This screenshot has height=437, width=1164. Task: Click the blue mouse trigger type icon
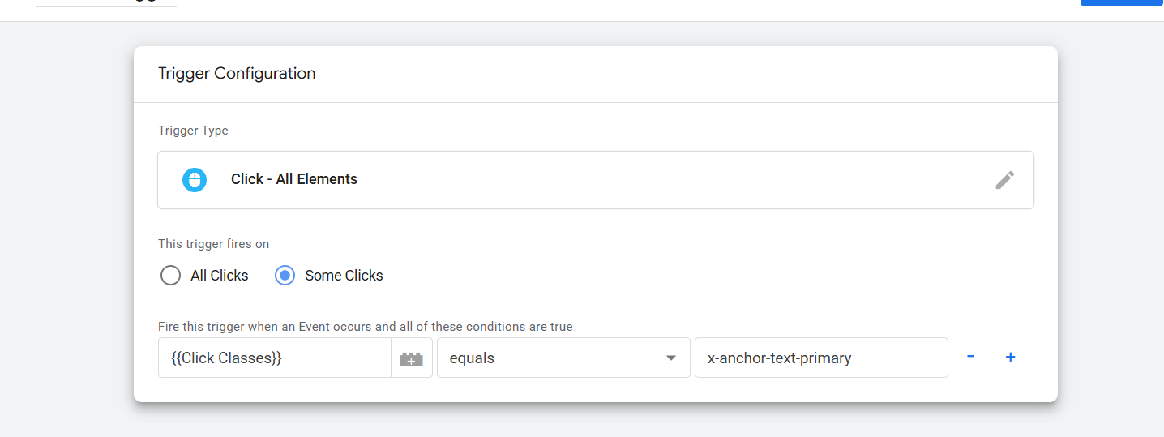click(195, 179)
